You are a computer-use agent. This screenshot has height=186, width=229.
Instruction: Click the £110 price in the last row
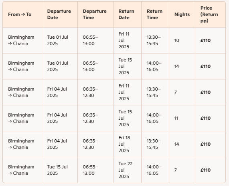point(205,170)
